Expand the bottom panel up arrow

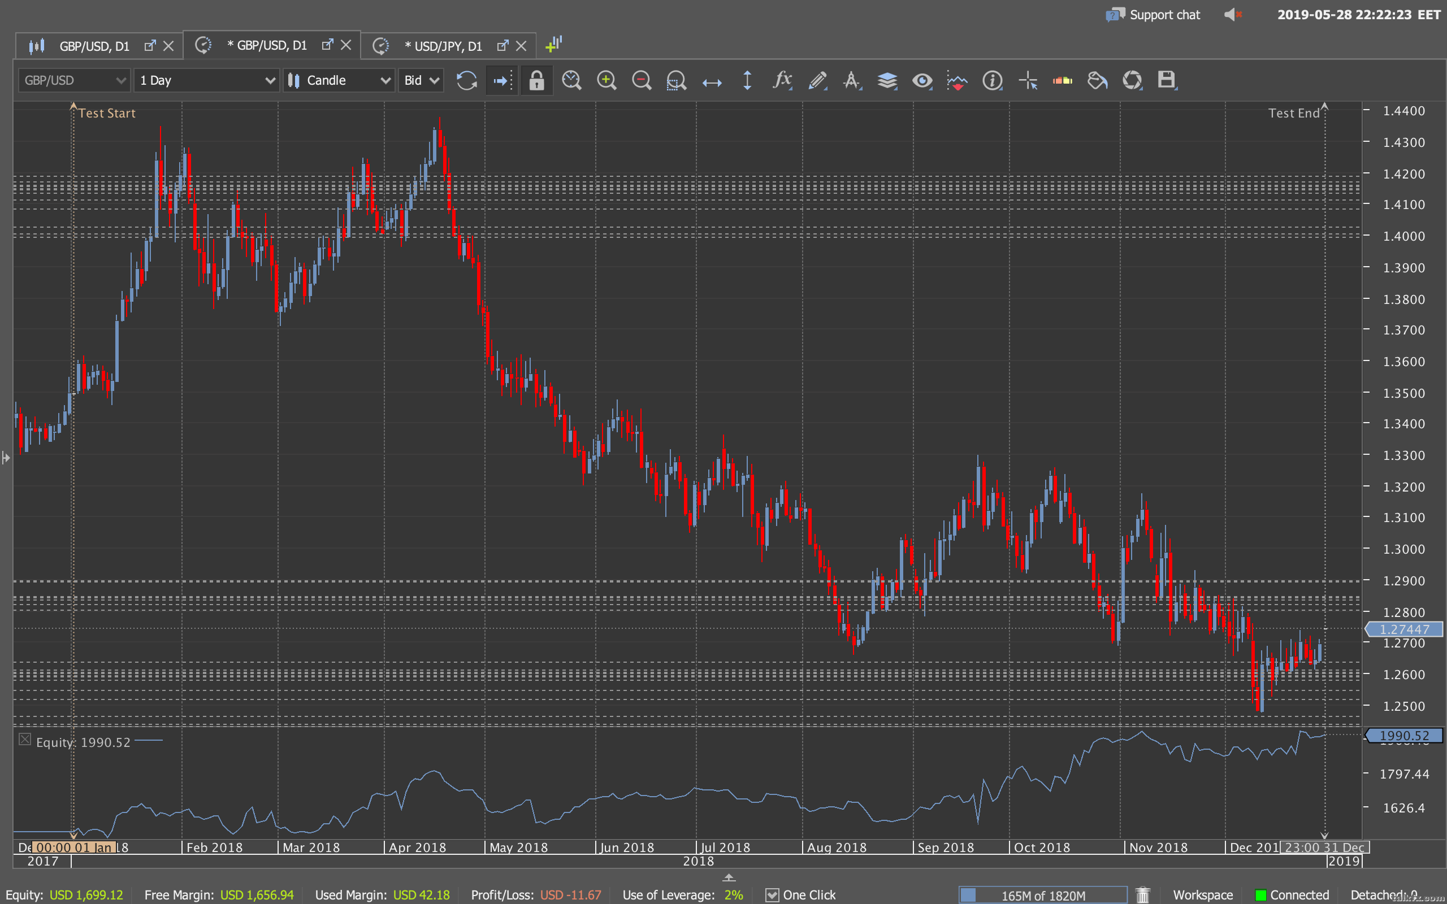click(x=728, y=877)
